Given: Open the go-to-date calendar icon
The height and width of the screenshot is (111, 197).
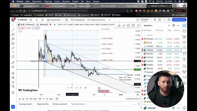Looking at the screenshot, I should [x=57, y=99].
